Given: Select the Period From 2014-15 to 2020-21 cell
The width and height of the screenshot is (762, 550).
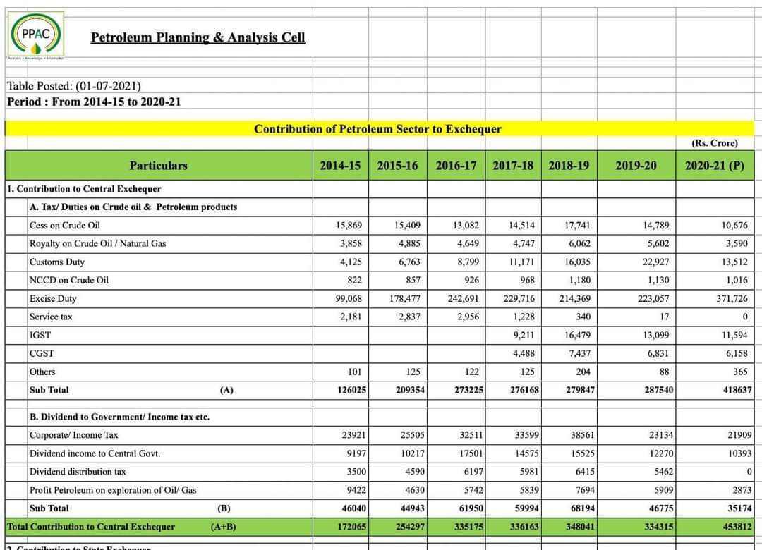Looking at the screenshot, I should click(x=94, y=102).
